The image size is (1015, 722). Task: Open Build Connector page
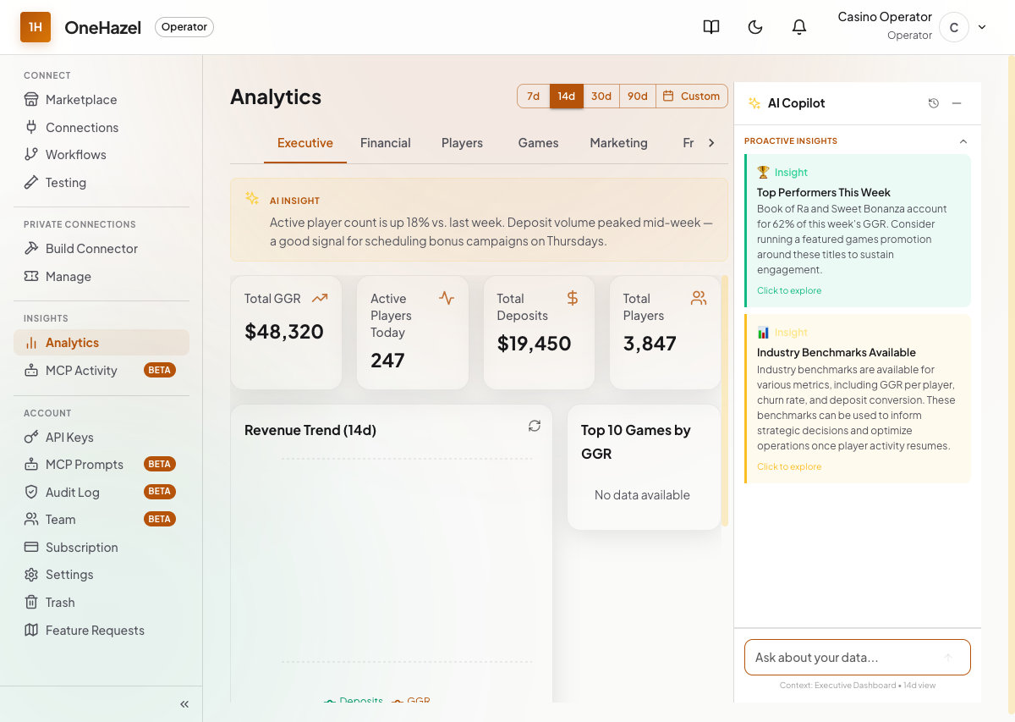(x=101, y=249)
